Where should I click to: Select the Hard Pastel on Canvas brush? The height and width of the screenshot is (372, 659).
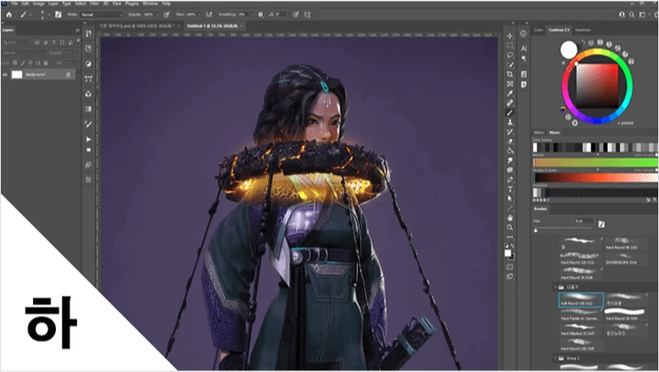pyautogui.click(x=580, y=315)
